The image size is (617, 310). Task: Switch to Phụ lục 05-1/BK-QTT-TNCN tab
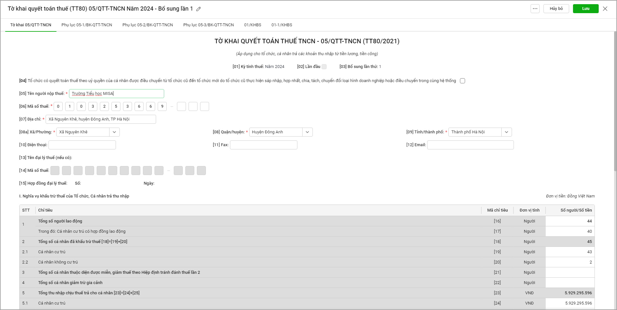[87, 25]
